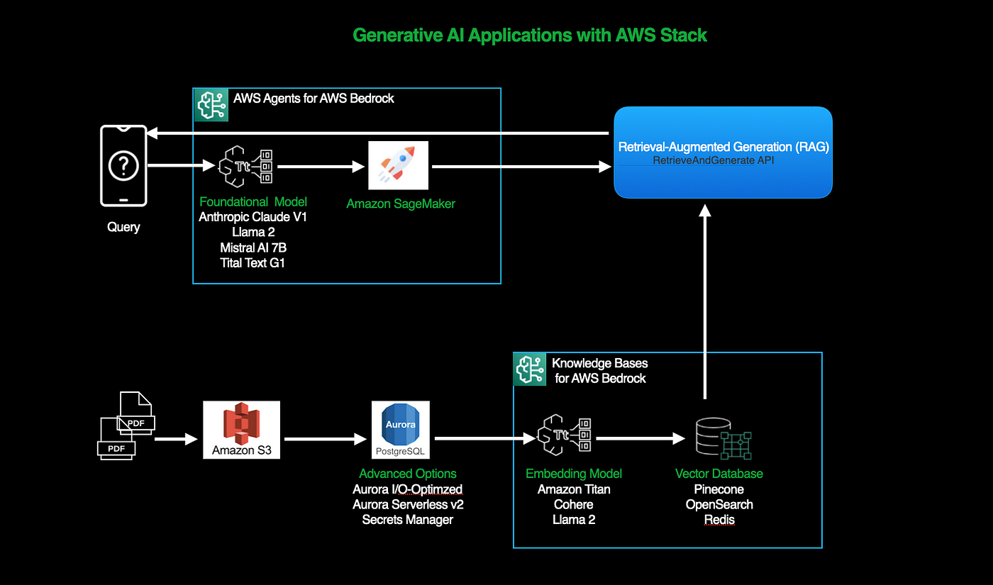993x585 pixels.
Task: Click the Retrieval-Augmented Generation (RAG) box
Action: pos(723,152)
